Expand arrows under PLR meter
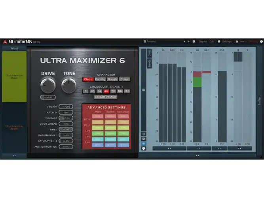 [x=219, y=148]
